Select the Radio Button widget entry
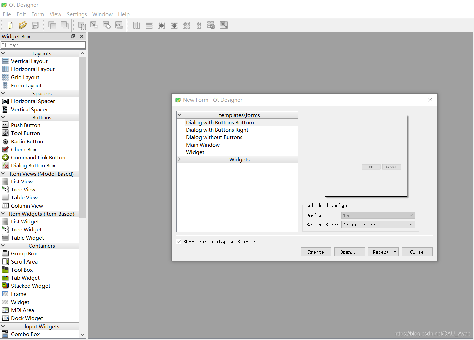 pos(27,141)
